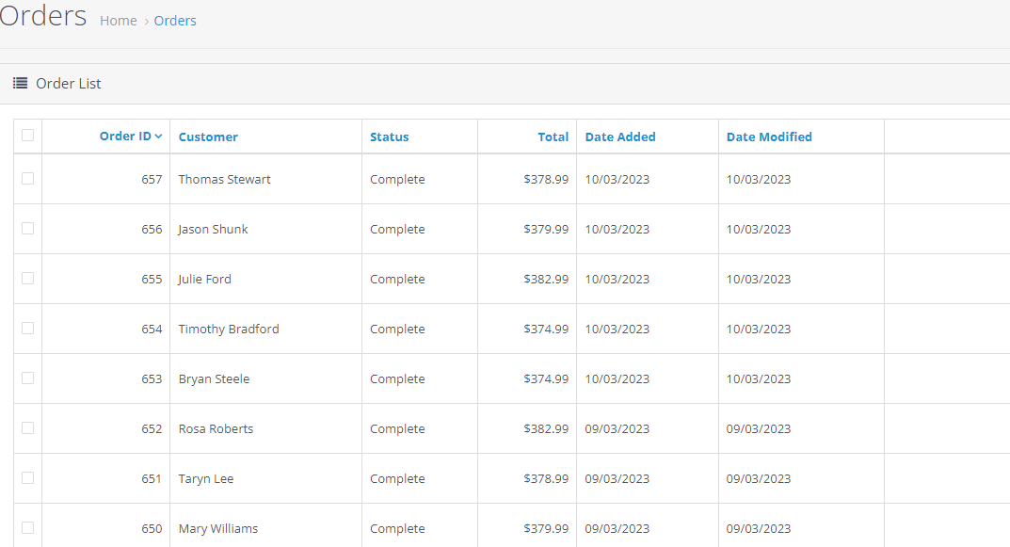
Task: Click the Order ID sort arrow
Action: tap(158, 137)
